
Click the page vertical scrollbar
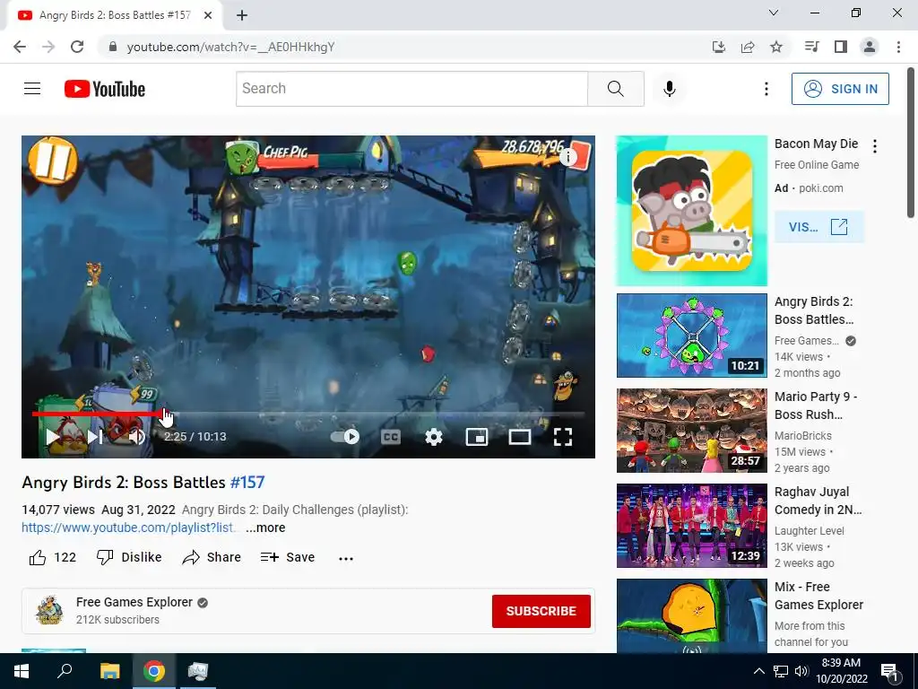click(x=911, y=143)
